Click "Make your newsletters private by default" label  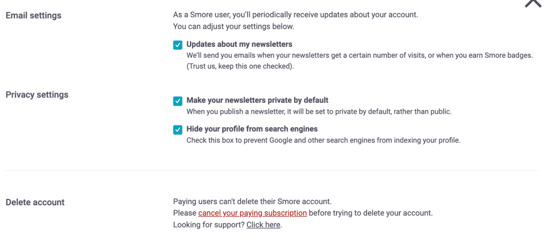click(x=257, y=100)
